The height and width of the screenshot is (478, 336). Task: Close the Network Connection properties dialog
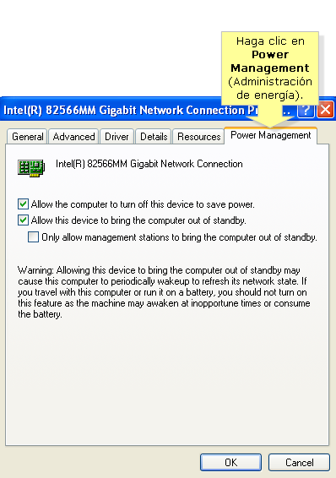(325, 110)
